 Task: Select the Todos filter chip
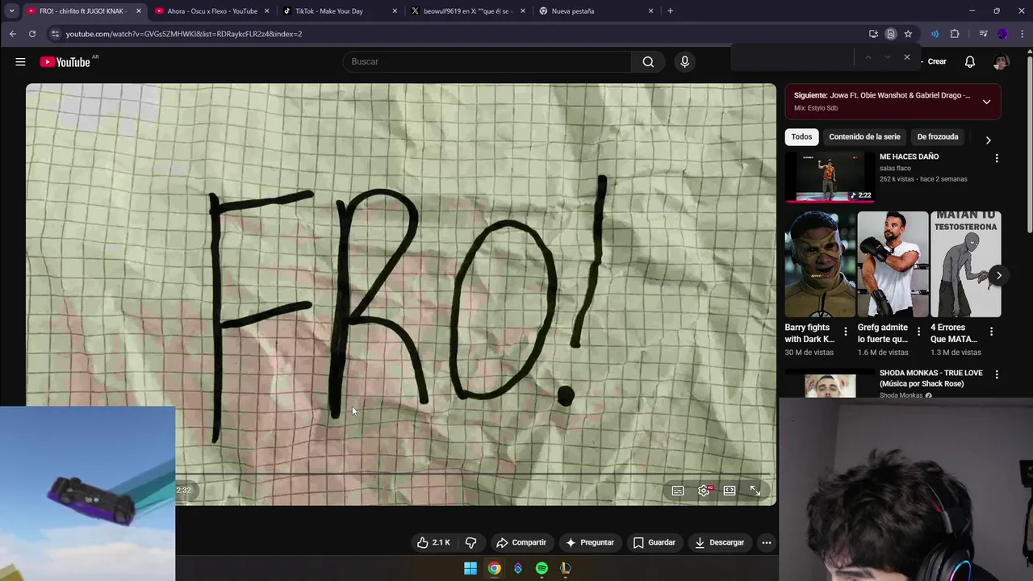tap(801, 137)
